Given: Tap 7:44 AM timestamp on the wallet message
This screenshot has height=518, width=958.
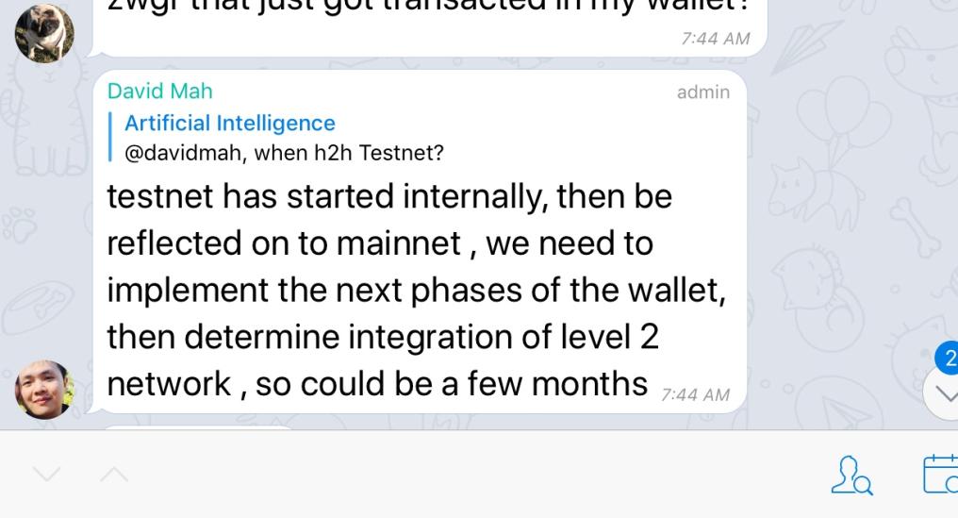Looking at the screenshot, I should tap(715, 39).
